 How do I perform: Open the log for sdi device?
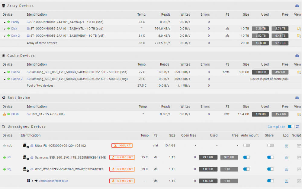point(286,157)
